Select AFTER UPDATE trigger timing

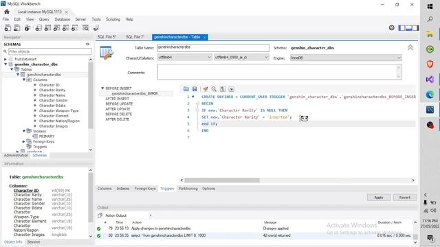click(x=118, y=109)
